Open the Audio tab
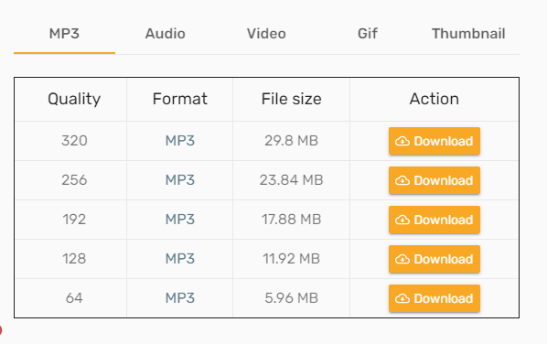The width and height of the screenshot is (547, 344). [166, 34]
